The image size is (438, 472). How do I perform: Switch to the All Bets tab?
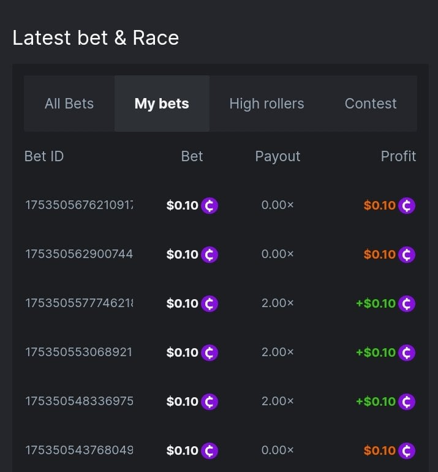click(x=69, y=104)
